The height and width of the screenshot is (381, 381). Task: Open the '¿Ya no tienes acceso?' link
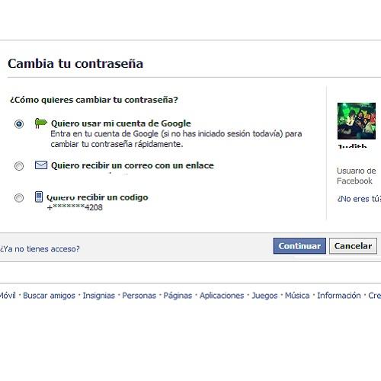click(x=40, y=249)
